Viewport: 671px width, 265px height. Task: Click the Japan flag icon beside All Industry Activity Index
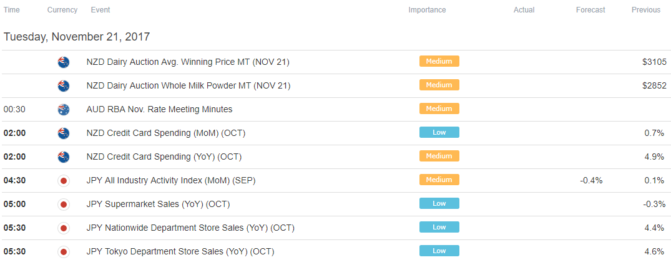point(63,181)
